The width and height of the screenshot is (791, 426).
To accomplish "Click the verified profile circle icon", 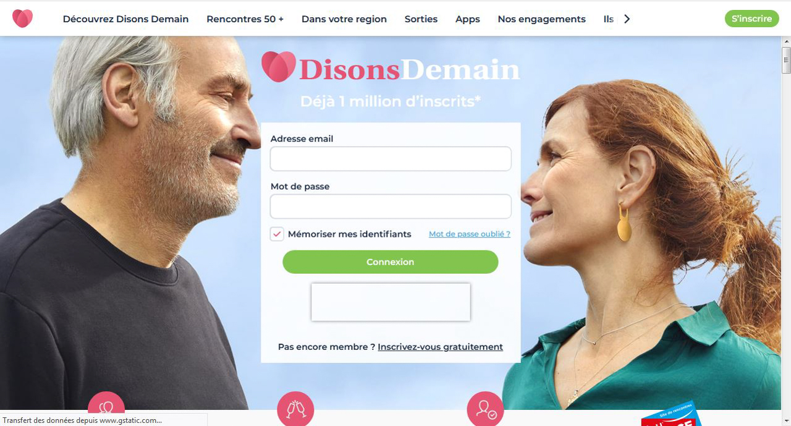I will [x=485, y=409].
